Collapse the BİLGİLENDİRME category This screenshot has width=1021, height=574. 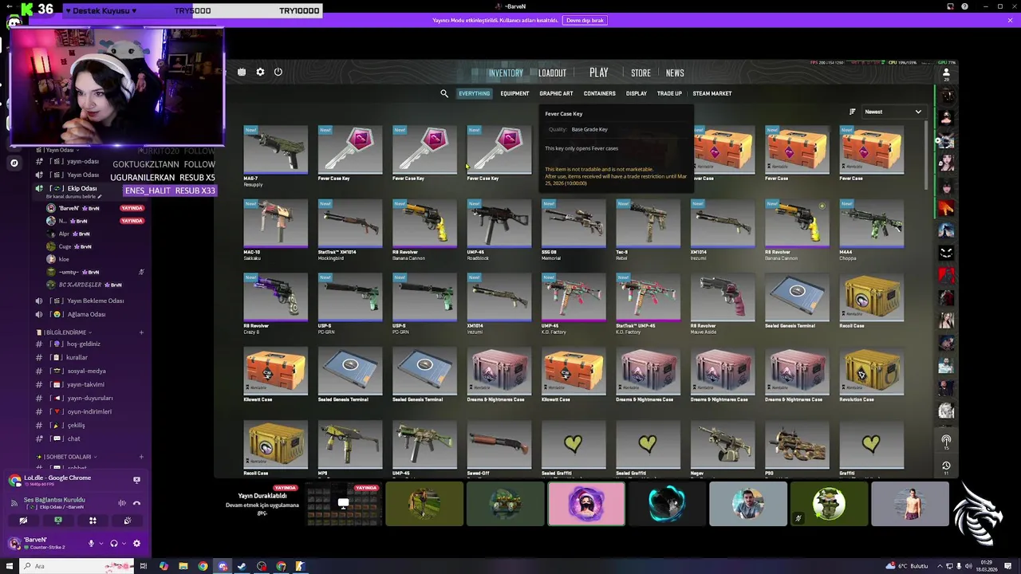[64, 332]
